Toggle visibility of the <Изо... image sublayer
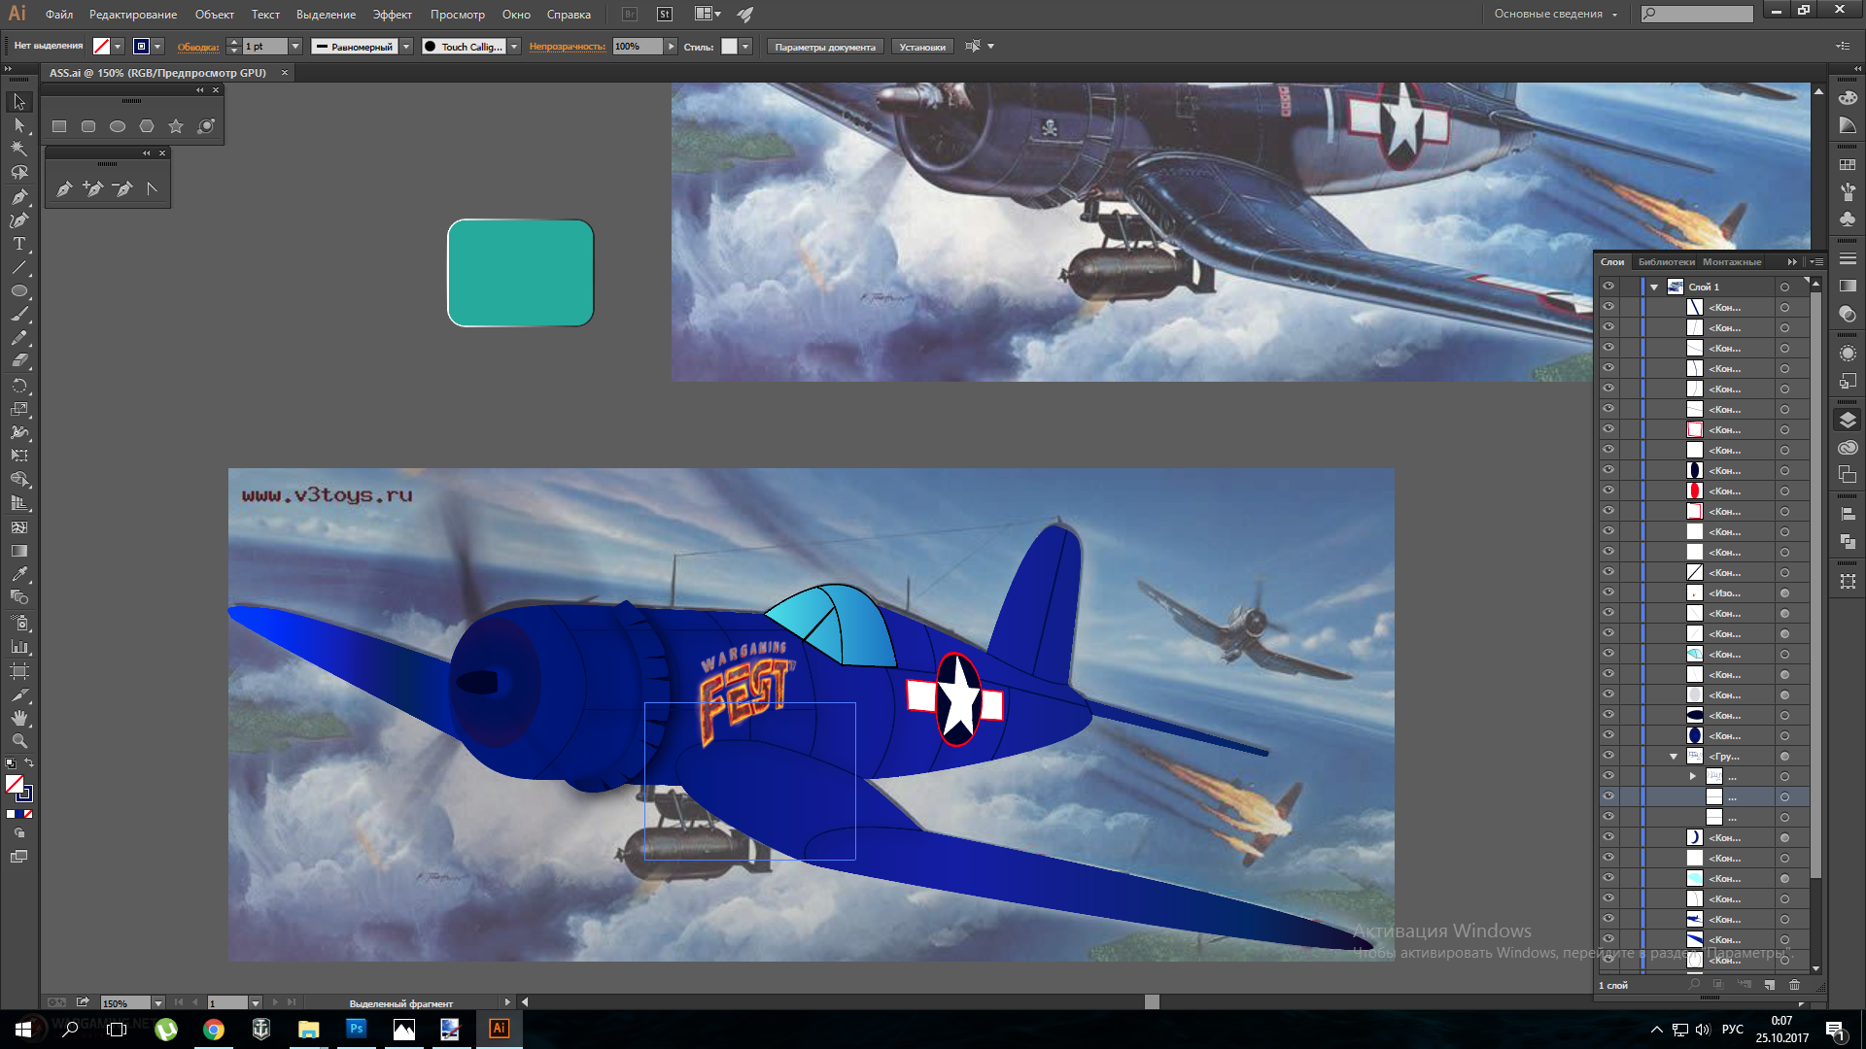Viewport: 1866px width, 1049px height. click(x=1608, y=592)
